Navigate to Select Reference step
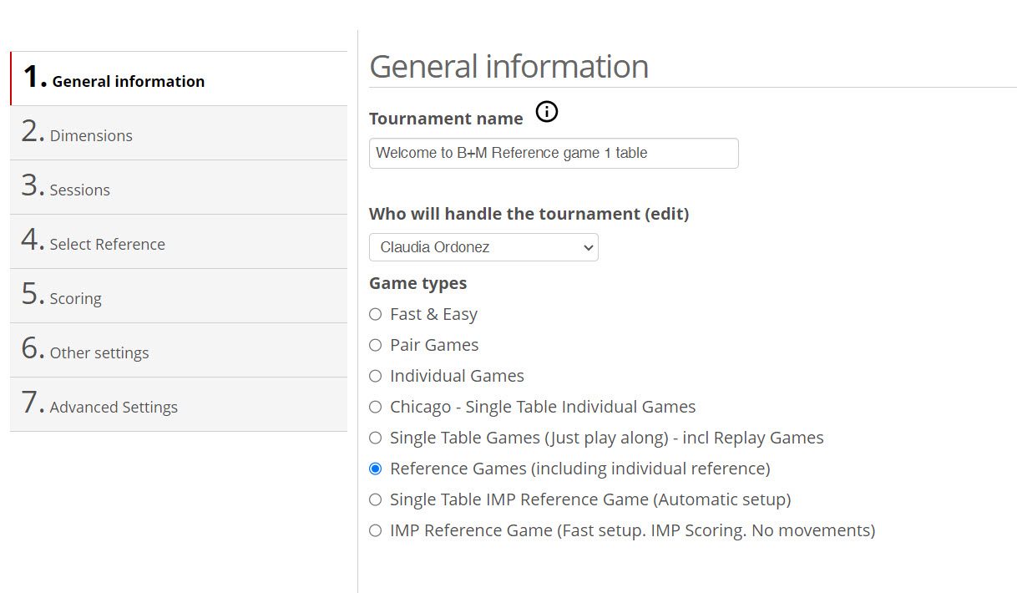1017x593 pixels. [x=107, y=243]
